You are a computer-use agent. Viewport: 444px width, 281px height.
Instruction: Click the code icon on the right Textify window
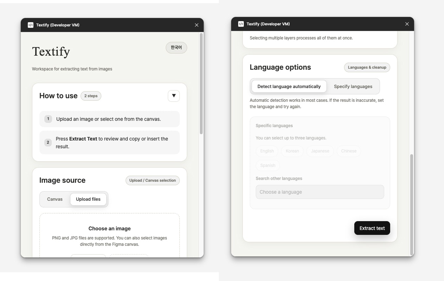coord(241,24)
